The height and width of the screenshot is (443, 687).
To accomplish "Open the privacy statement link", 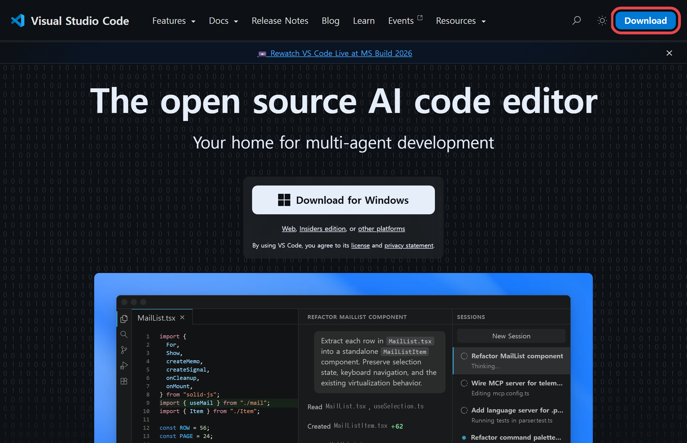I will (x=409, y=245).
